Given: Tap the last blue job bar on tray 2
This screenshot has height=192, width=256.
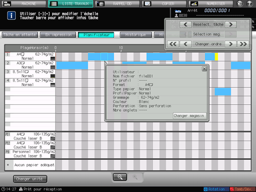Looking at the screenshot, I should [x=241, y=65].
